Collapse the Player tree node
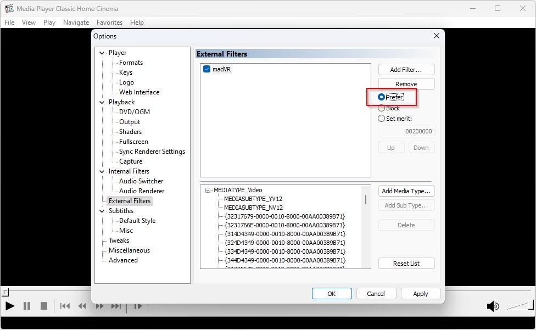 tap(102, 53)
